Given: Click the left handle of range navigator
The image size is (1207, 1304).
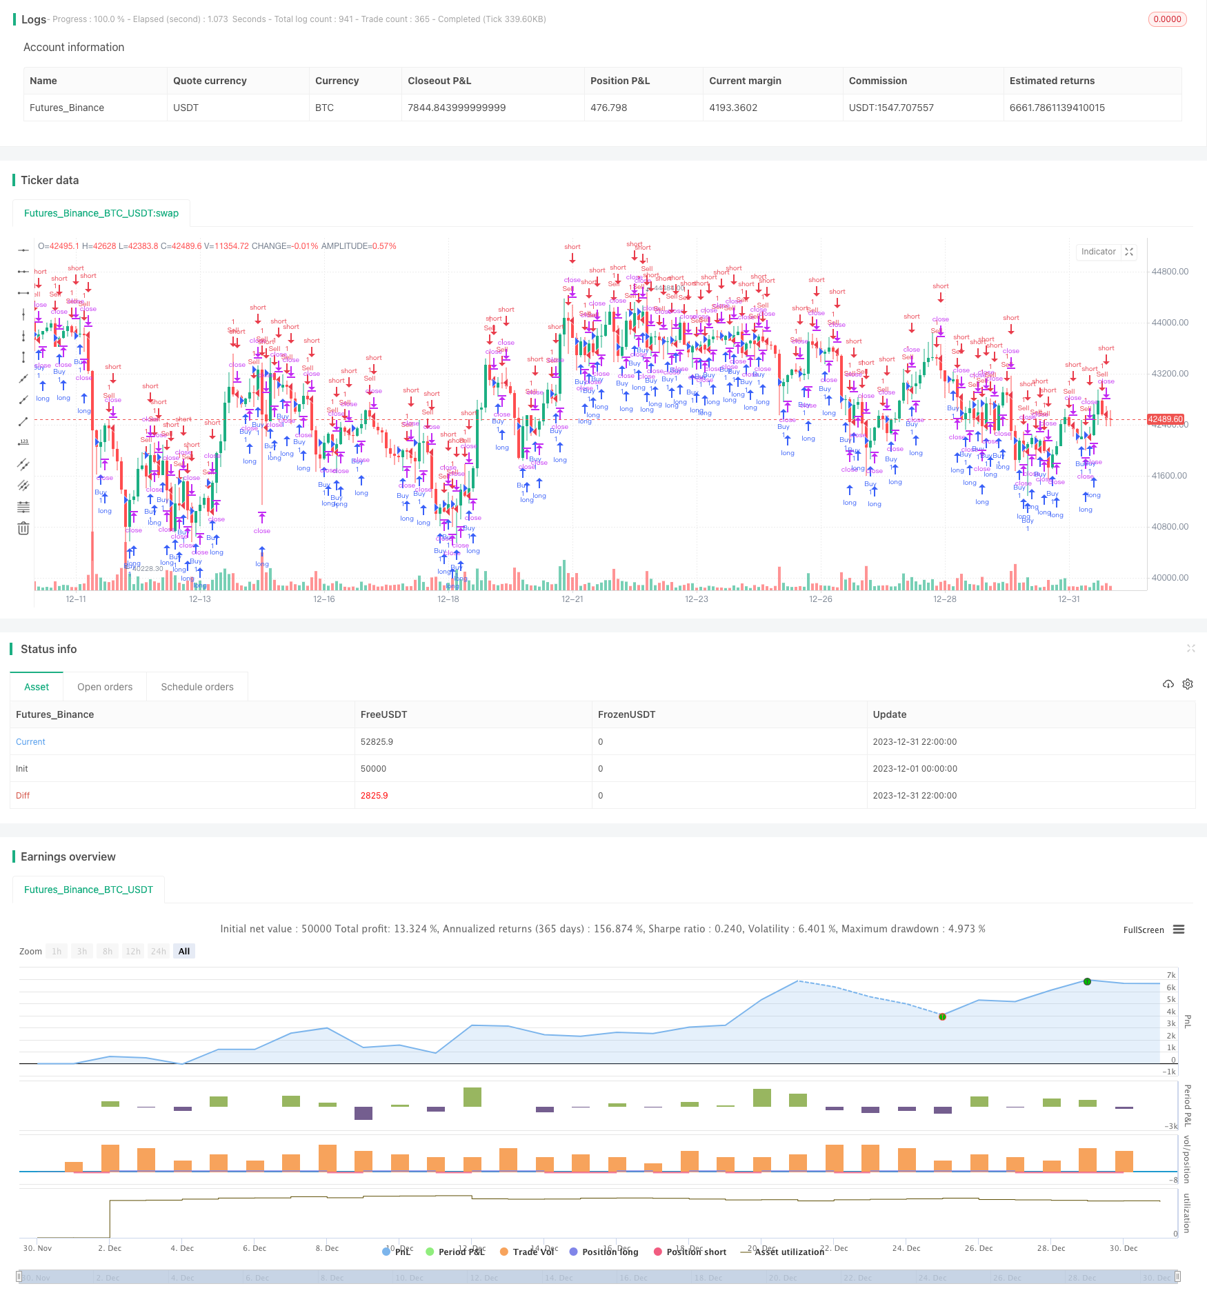Looking at the screenshot, I should click(19, 1276).
